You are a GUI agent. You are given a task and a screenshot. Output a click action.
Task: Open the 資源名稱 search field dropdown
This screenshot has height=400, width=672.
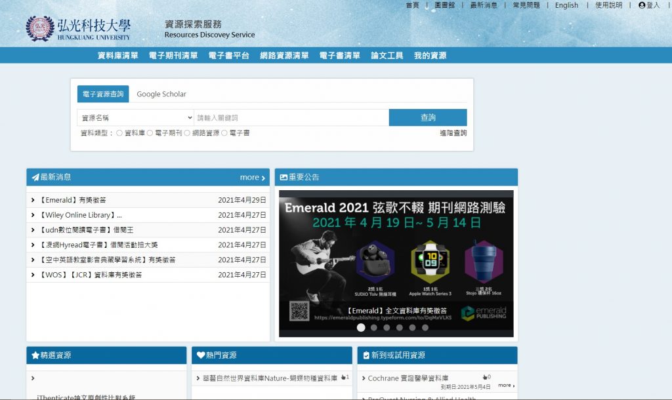pyautogui.click(x=135, y=118)
